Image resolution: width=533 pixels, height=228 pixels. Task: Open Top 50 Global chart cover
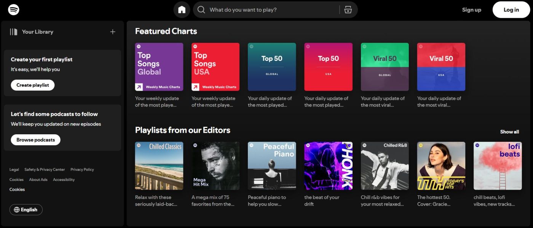tap(272, 67)
